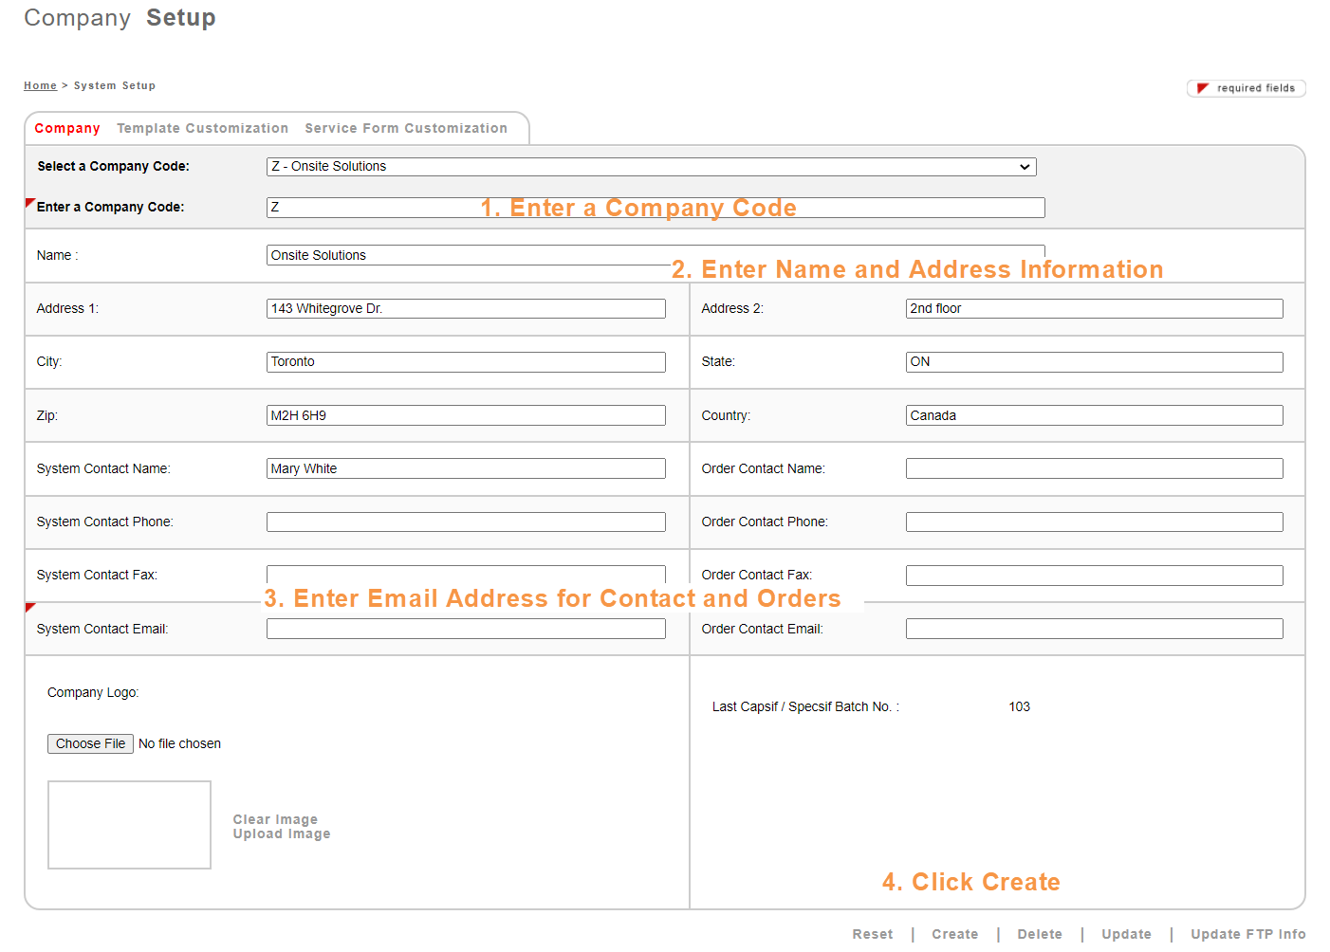
Task: Open the Select a Company Code dropdown
Action: pos(651,167)
